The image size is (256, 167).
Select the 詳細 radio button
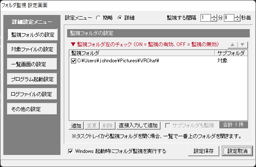120,18
